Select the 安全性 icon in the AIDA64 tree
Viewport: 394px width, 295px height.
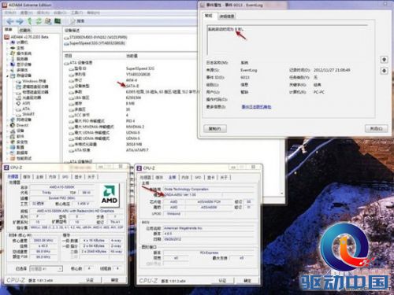(13, 142)
